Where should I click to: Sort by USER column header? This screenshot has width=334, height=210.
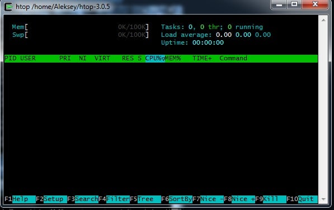point(28,58)
